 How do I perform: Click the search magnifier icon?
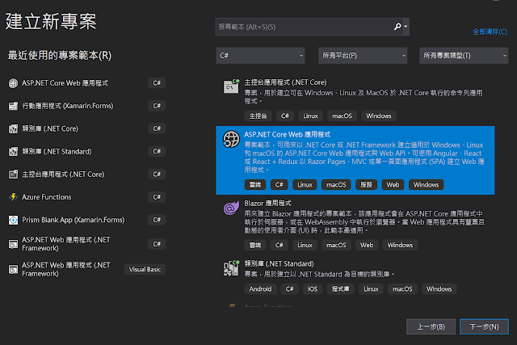coord(397,27)
